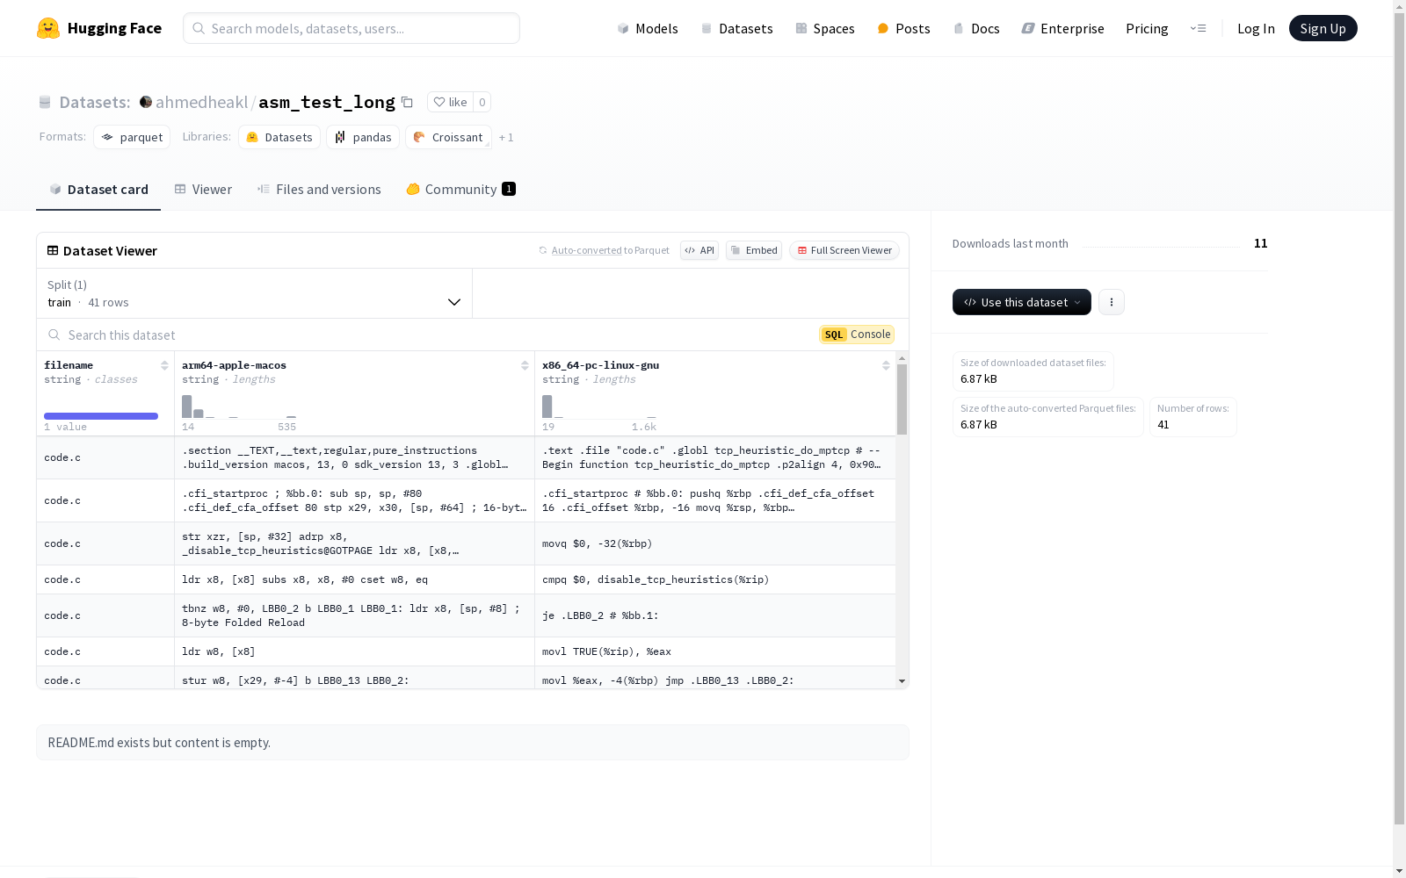Switch to the Dataset card tab

tap(98, 190)
